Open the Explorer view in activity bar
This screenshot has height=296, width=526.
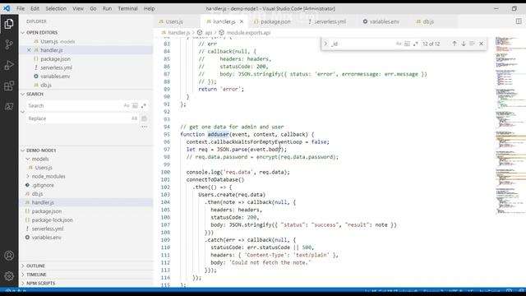tap(9, 24)
